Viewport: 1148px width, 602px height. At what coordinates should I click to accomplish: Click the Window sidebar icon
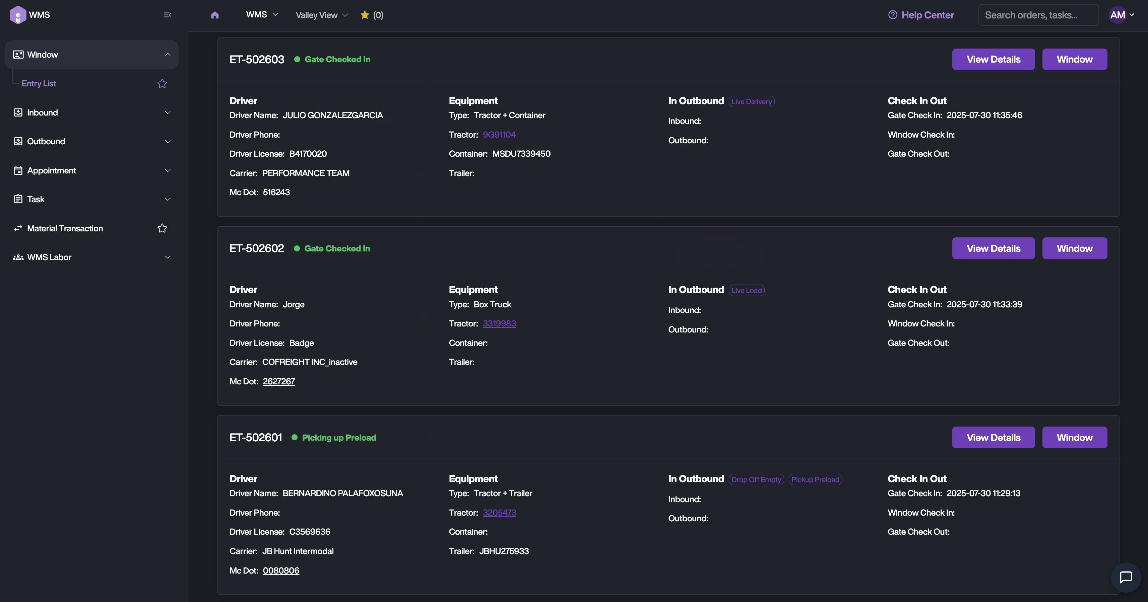point(18,54)
